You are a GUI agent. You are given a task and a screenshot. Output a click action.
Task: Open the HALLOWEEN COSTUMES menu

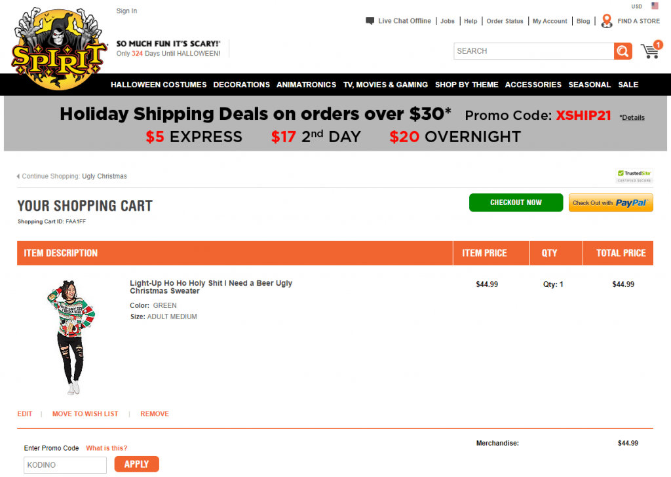click(x=158, y=85)
